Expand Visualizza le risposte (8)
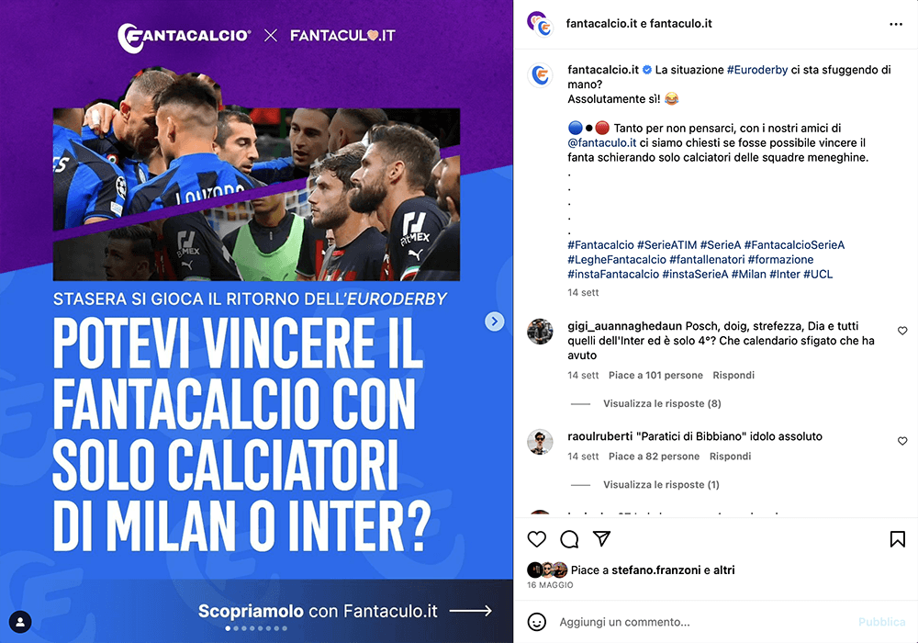This screenshot has height=643, width=918. pos(662,403)
